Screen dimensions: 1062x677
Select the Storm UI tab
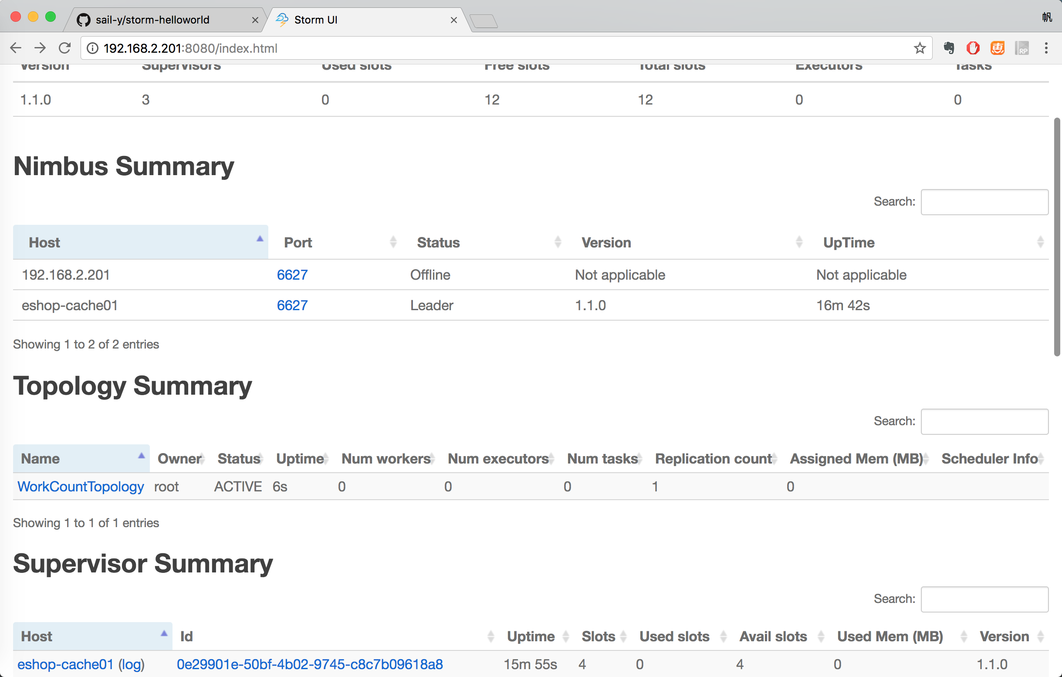tap(366, 20)
